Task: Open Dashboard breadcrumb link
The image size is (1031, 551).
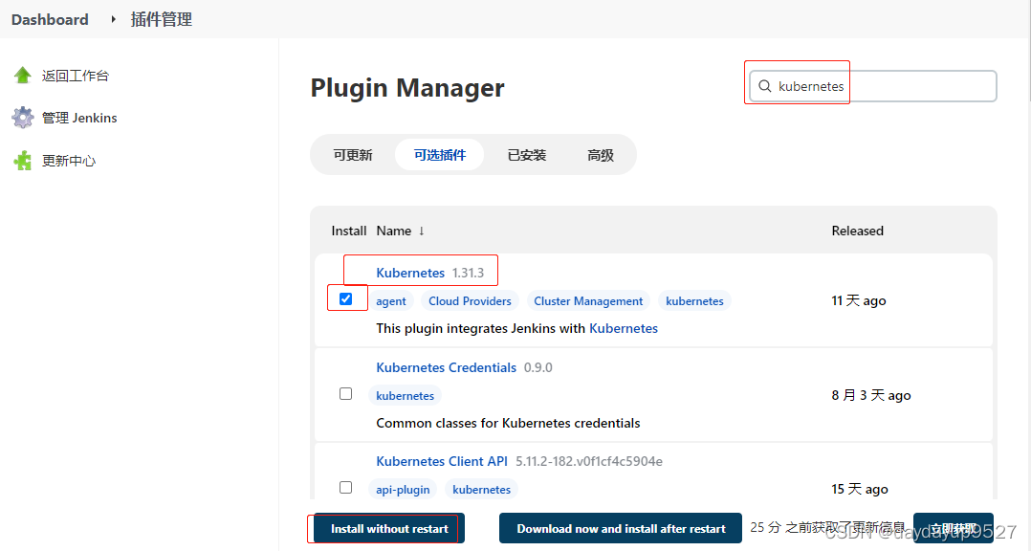Action: pyautogui.click(x=50, y=20)
